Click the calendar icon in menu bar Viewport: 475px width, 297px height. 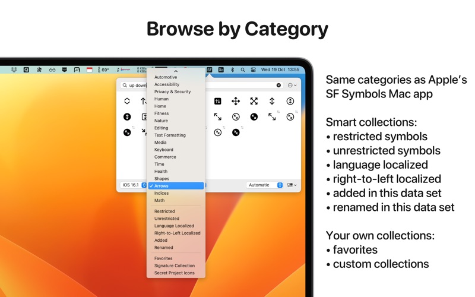click(90, 69)
